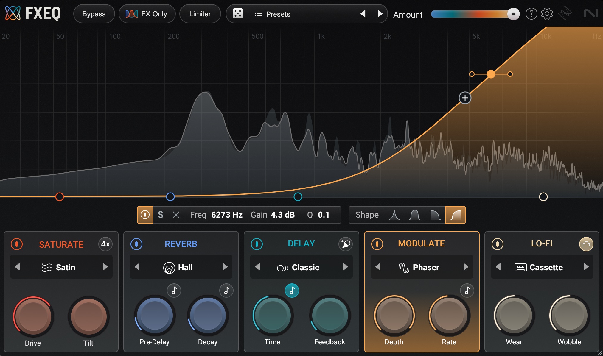Select previous Reverb type before Hall
The image size is (603, 356).
(x=137, y=267)
